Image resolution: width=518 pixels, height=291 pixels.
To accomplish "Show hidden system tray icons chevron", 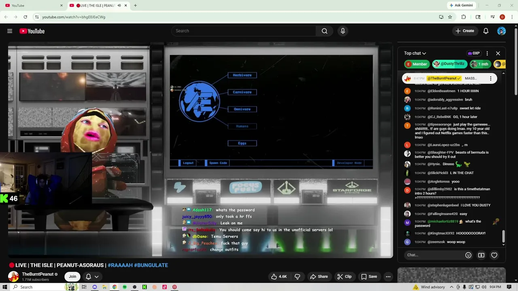I will (x=452, y=287).
